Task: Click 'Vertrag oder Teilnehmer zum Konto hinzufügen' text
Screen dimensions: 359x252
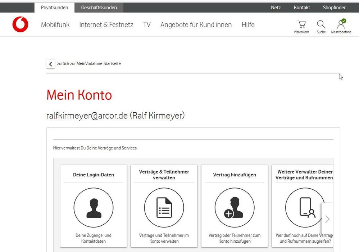Action: [x=235, y=238]
